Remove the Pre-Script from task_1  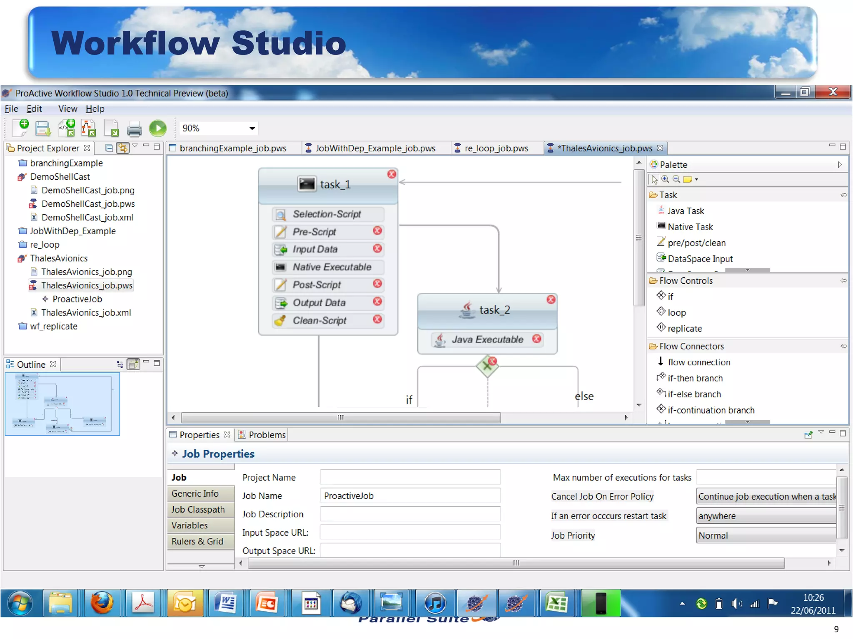[x=377, y=231]
